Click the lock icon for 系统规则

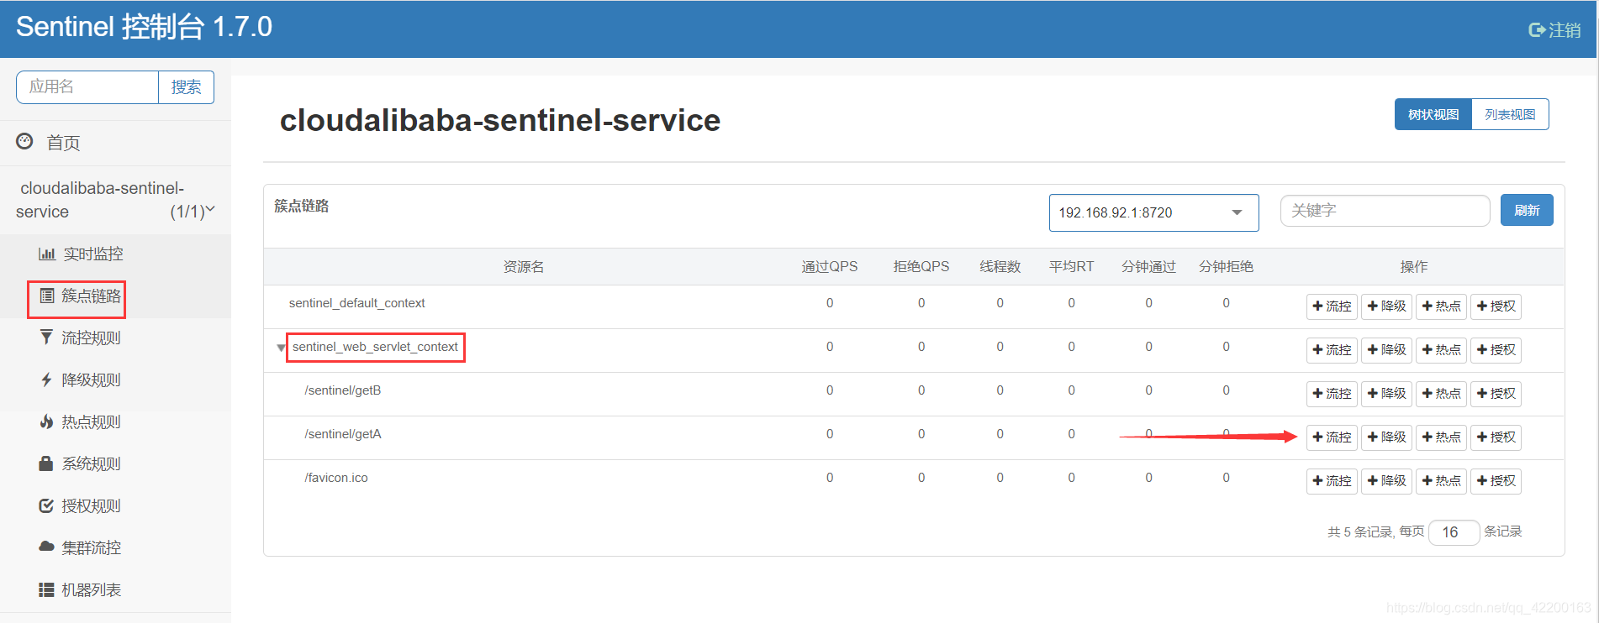point(46,463)
